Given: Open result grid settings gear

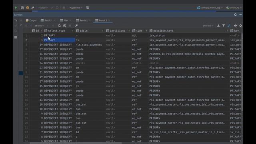Looking at the screenshot, I should (x=241, y=26).
